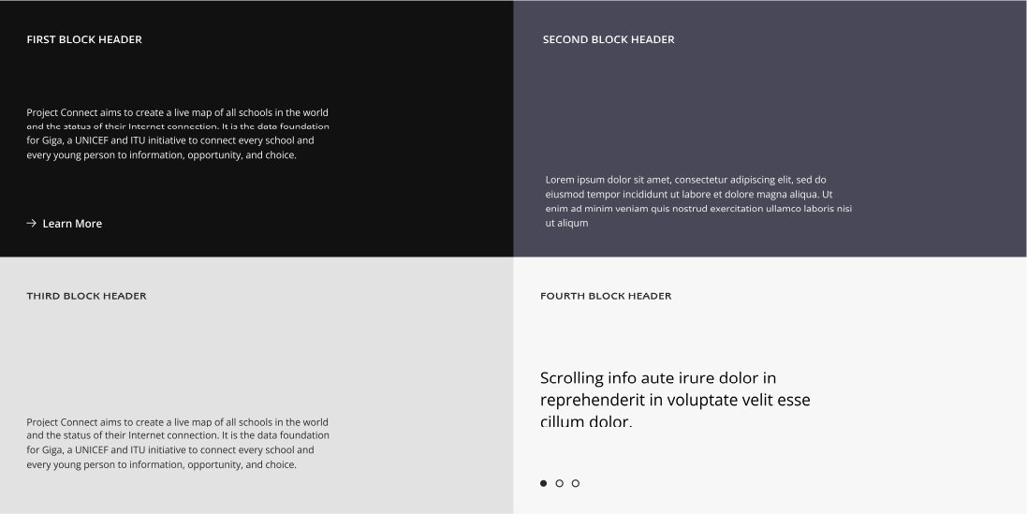Click the arrow icon beside Learn More
The width and height of the screenshot is (1027, 514).
click(x=32, y=223)
